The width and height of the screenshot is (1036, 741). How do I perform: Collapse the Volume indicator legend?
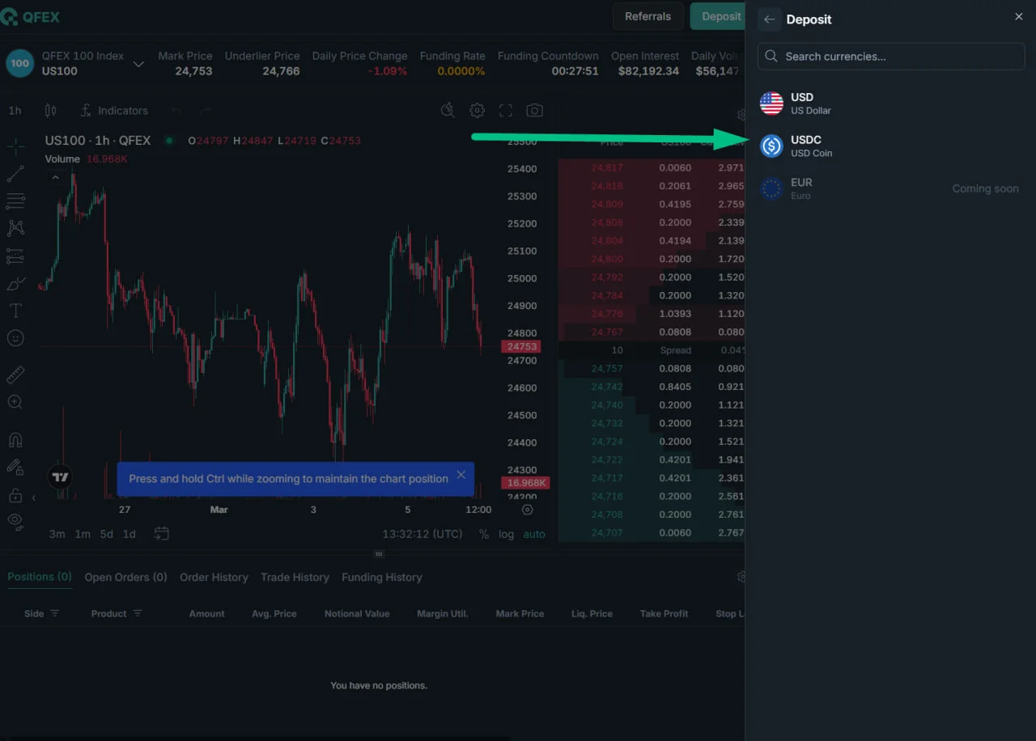(x=55, y=177)
